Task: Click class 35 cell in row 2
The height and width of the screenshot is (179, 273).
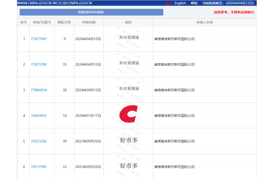Action: [65, 64]
